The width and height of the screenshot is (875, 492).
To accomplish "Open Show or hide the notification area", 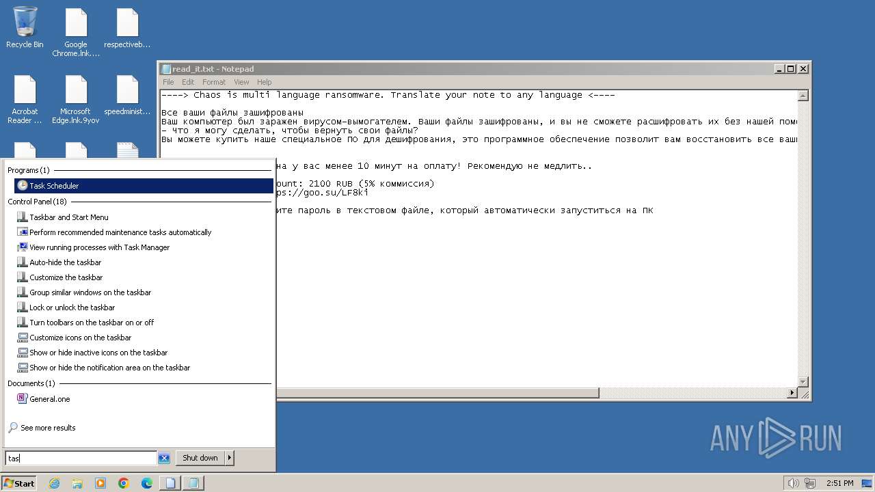I will point(109,368).
